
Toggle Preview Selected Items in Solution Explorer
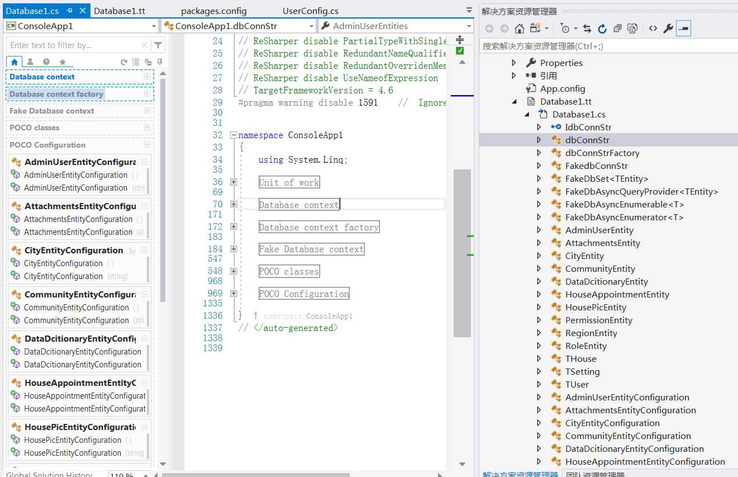pyautogui.click(x=683, y=29)
